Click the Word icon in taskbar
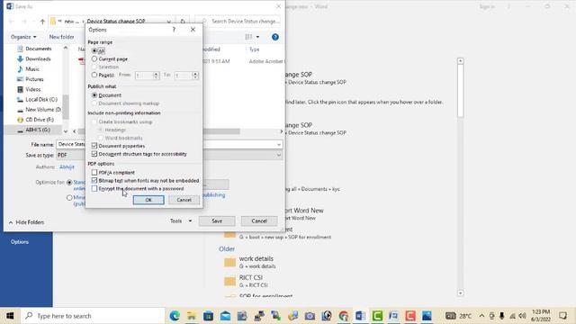Screen dimensions: 576x324 pyautogui.click(x=360, y=316)
